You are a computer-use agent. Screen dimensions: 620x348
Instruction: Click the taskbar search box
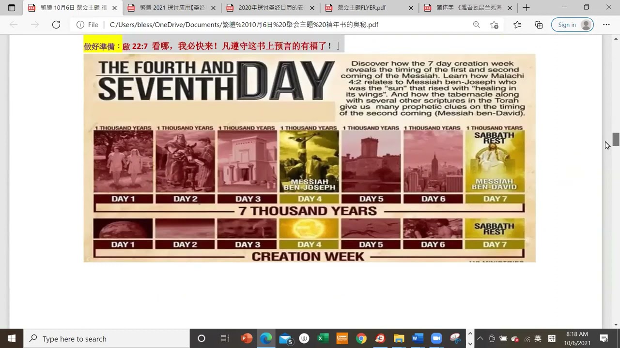click(107, 338)
